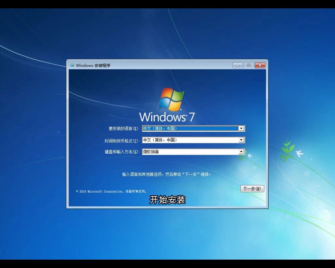Select the 微软拼音 keyboard input field
The image size is (335, 268).
tap(193, 152)
